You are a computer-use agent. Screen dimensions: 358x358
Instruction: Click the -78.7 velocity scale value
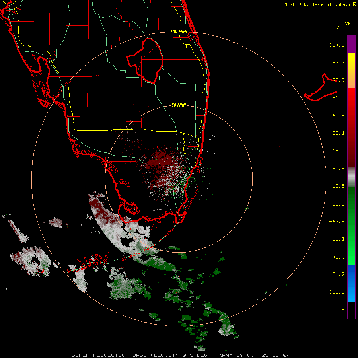337,257
